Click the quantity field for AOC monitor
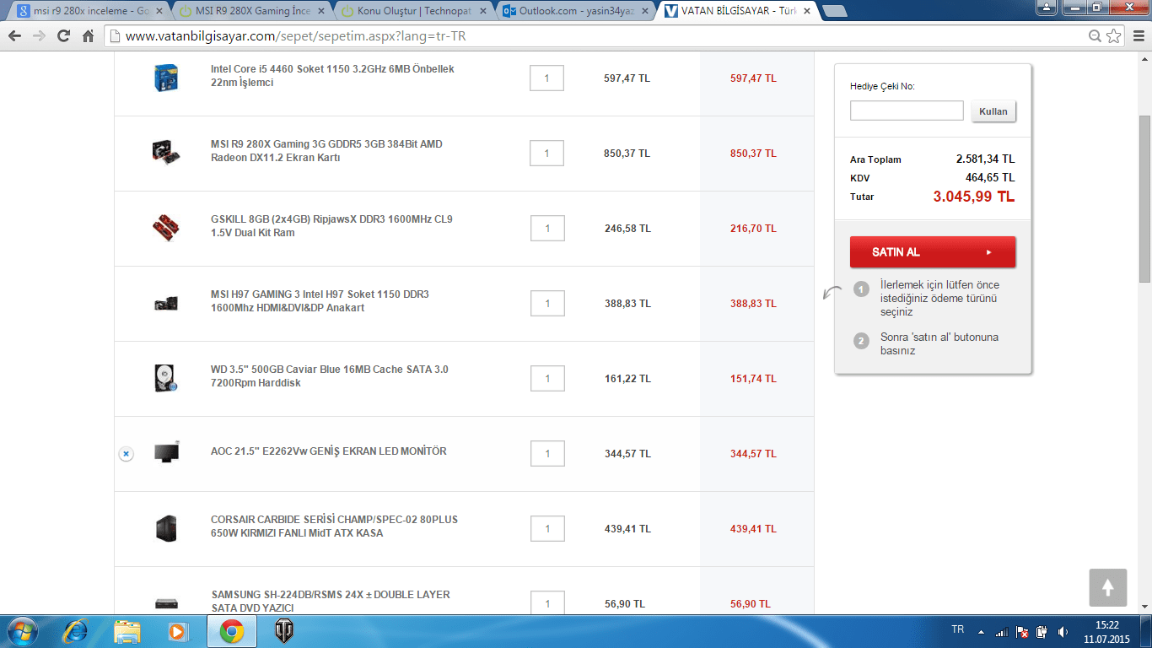The image size is (1152, 648). coord(547,454)
